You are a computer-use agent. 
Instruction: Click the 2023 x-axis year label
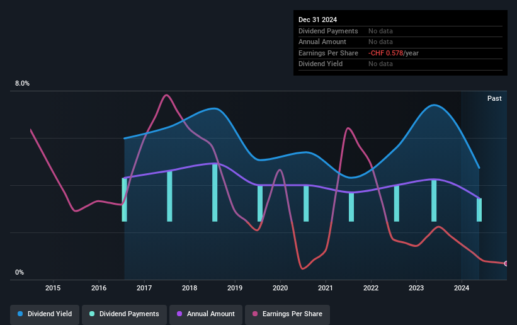pos(416,288)
